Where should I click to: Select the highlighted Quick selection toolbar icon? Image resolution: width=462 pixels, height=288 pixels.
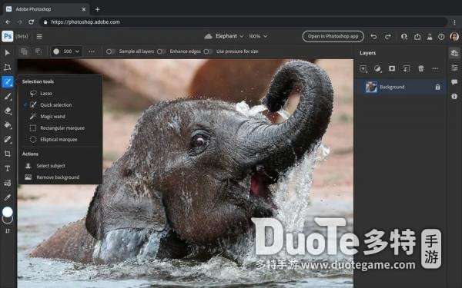click(8, 81)
